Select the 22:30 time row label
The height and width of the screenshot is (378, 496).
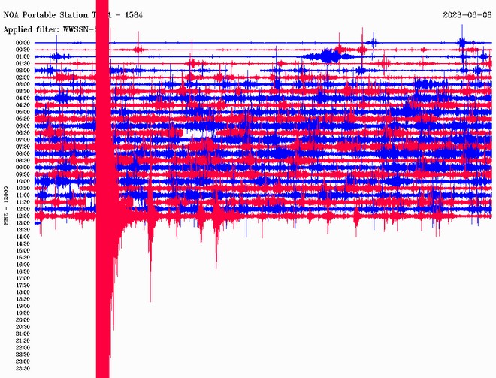click(x=23, y=355)
